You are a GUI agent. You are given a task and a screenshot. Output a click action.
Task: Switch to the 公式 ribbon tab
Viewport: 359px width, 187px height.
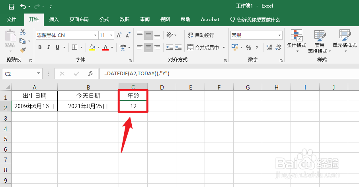pos(104,19)
